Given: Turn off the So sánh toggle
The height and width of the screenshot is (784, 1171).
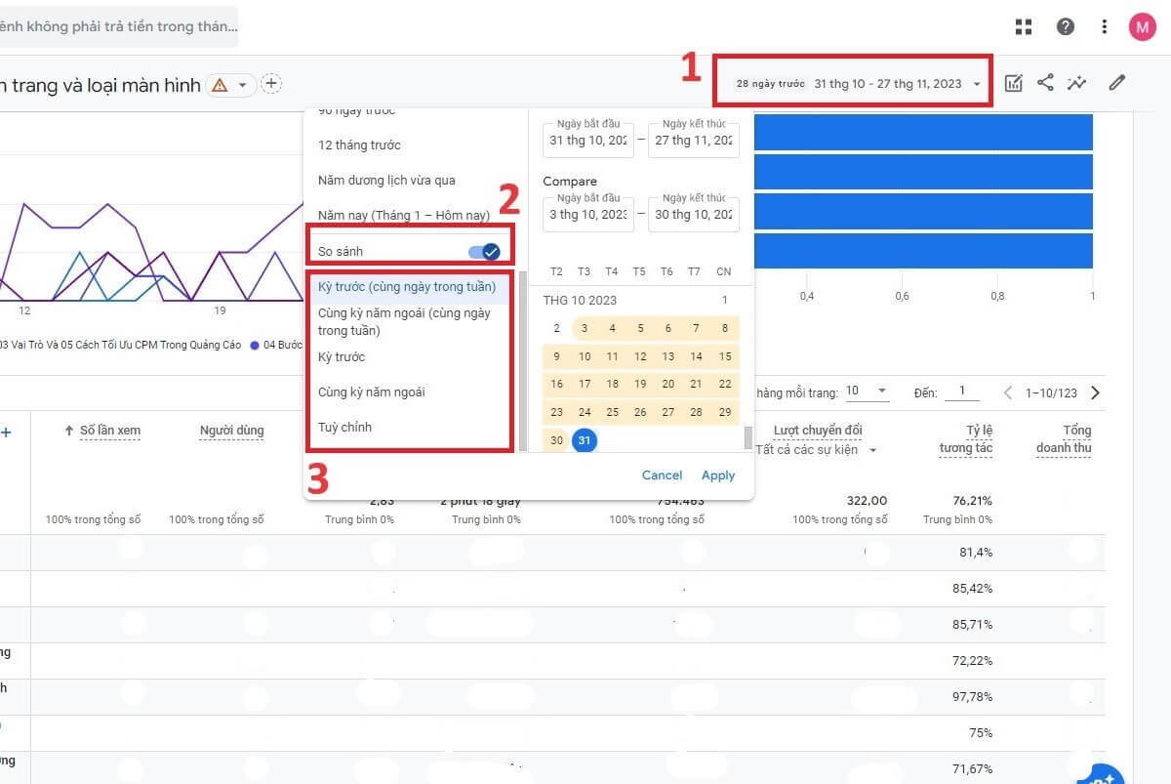Looking at the screenshot, I should [484, 252].
